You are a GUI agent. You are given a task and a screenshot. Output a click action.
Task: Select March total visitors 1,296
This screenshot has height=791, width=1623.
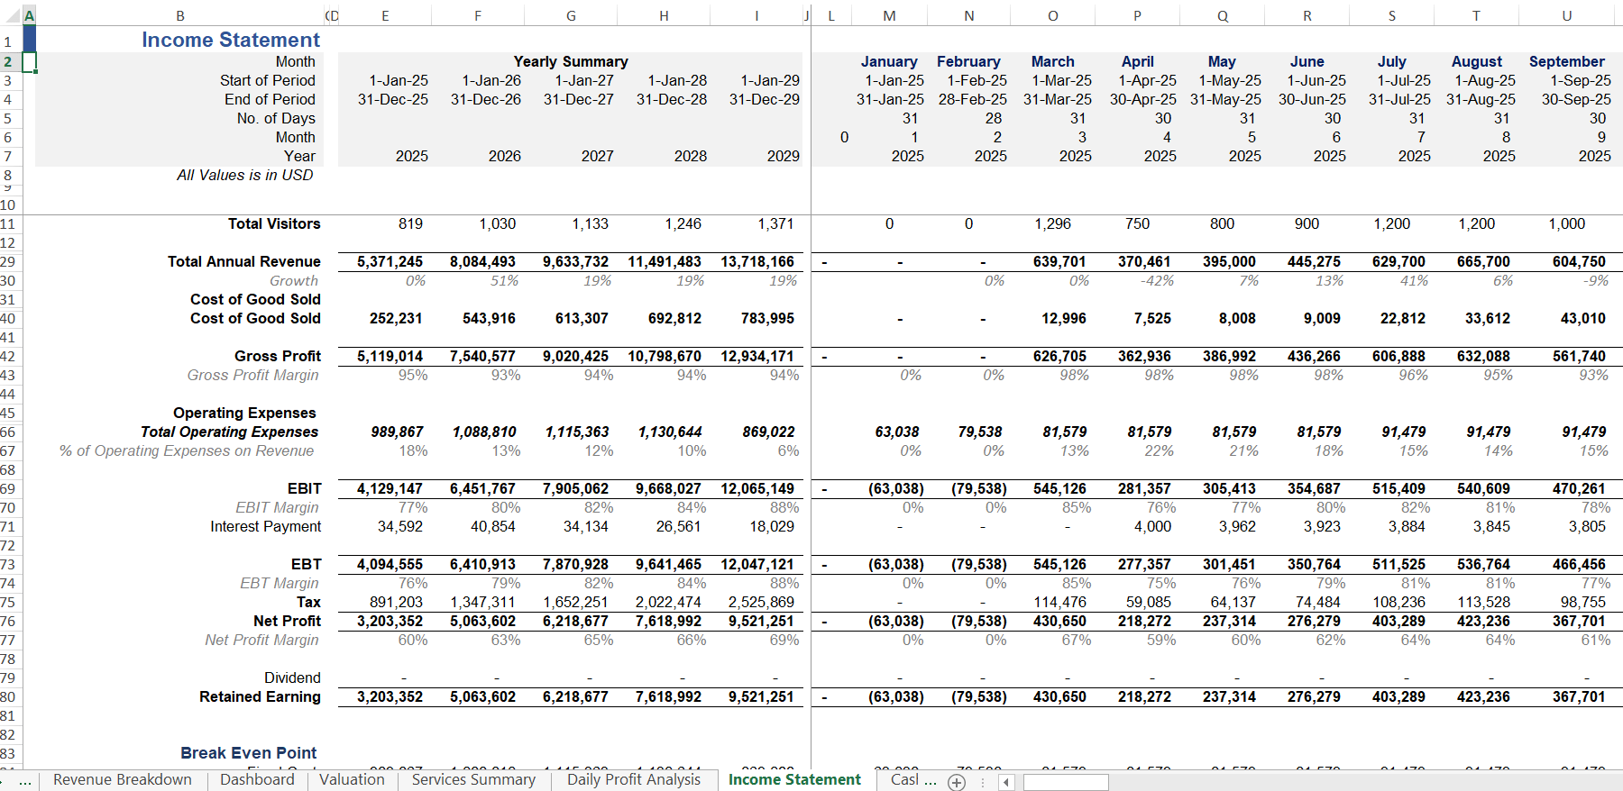(1052, 223)
